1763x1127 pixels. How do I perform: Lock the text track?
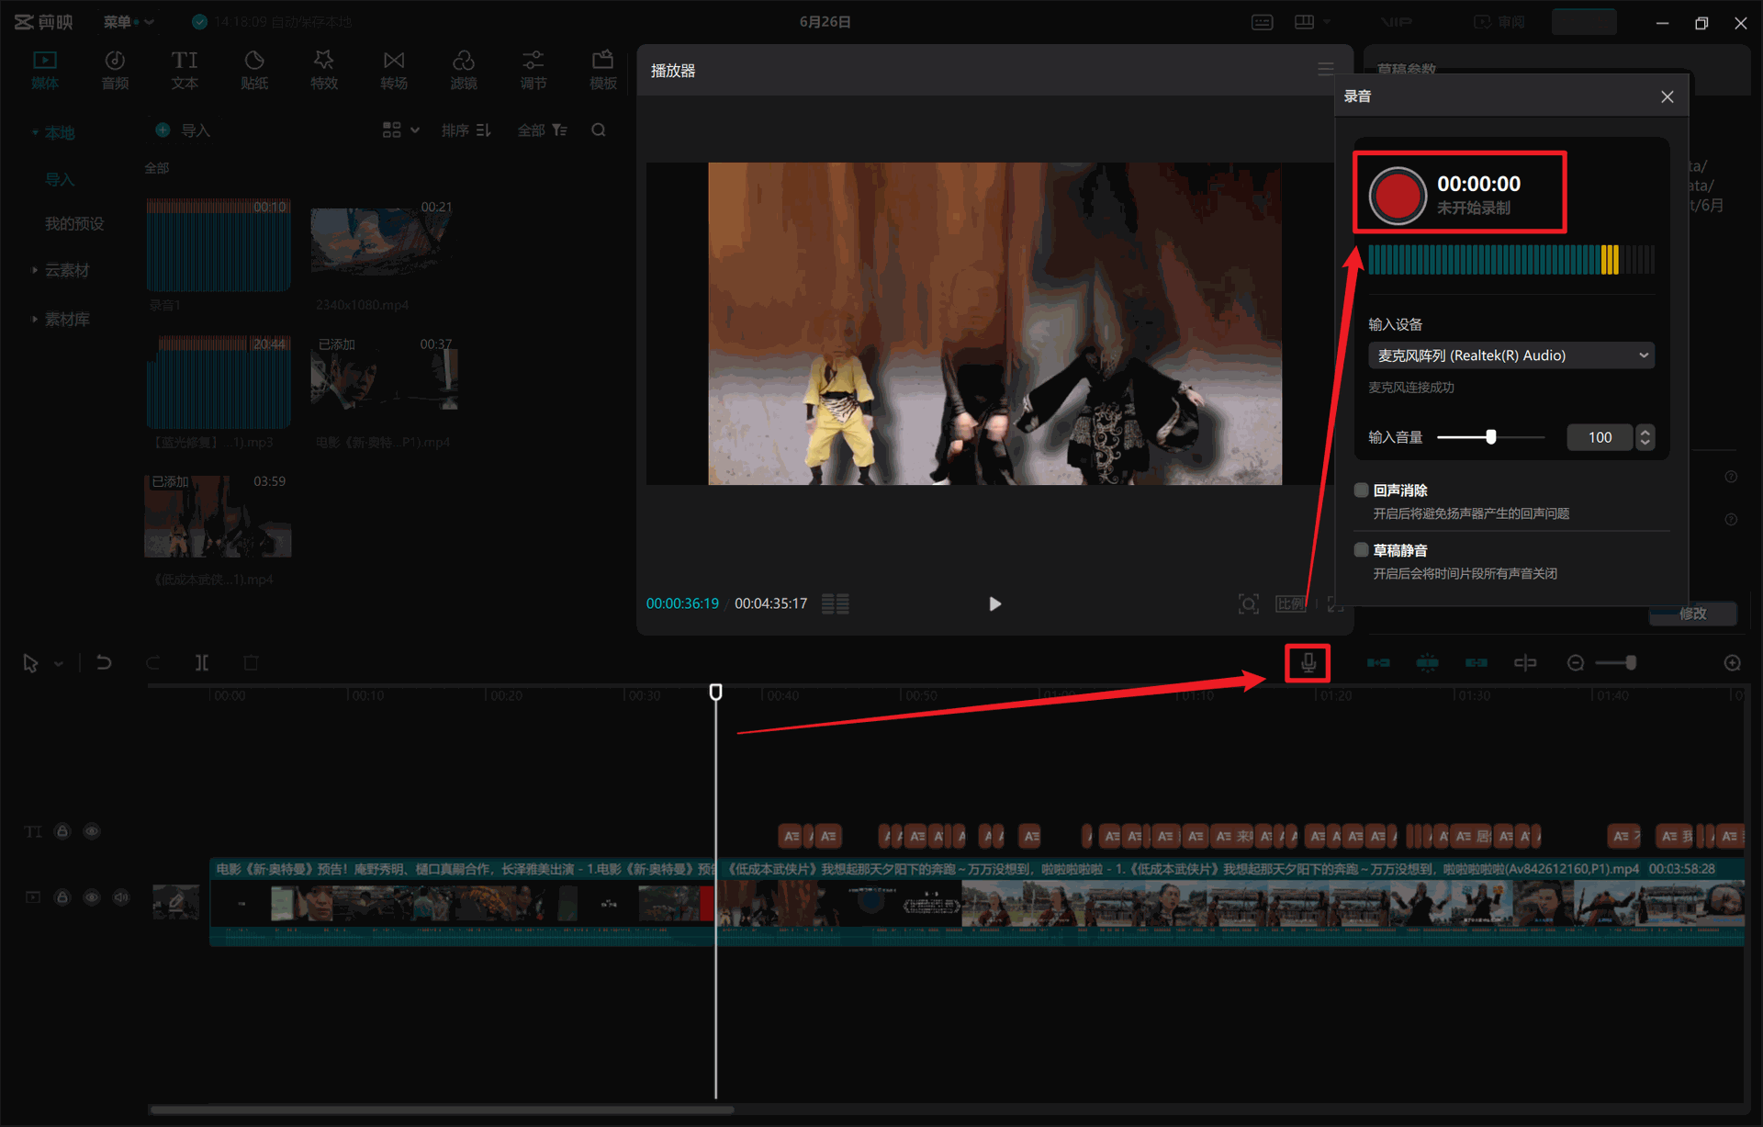pos(62,831)
